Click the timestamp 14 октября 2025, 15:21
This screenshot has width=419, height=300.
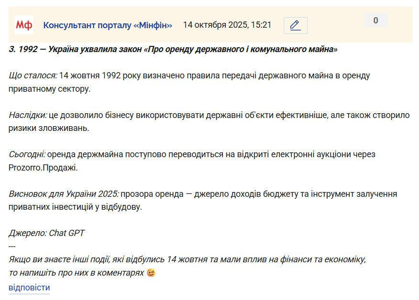pos(227,25)
